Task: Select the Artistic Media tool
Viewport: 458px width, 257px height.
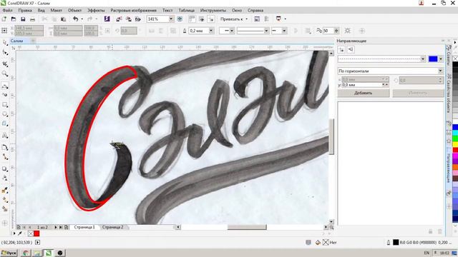Action: pyautogui.click(x=5, y=95)
